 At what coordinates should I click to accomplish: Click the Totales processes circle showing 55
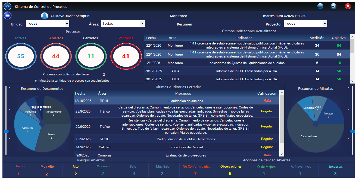pos(21,56)
